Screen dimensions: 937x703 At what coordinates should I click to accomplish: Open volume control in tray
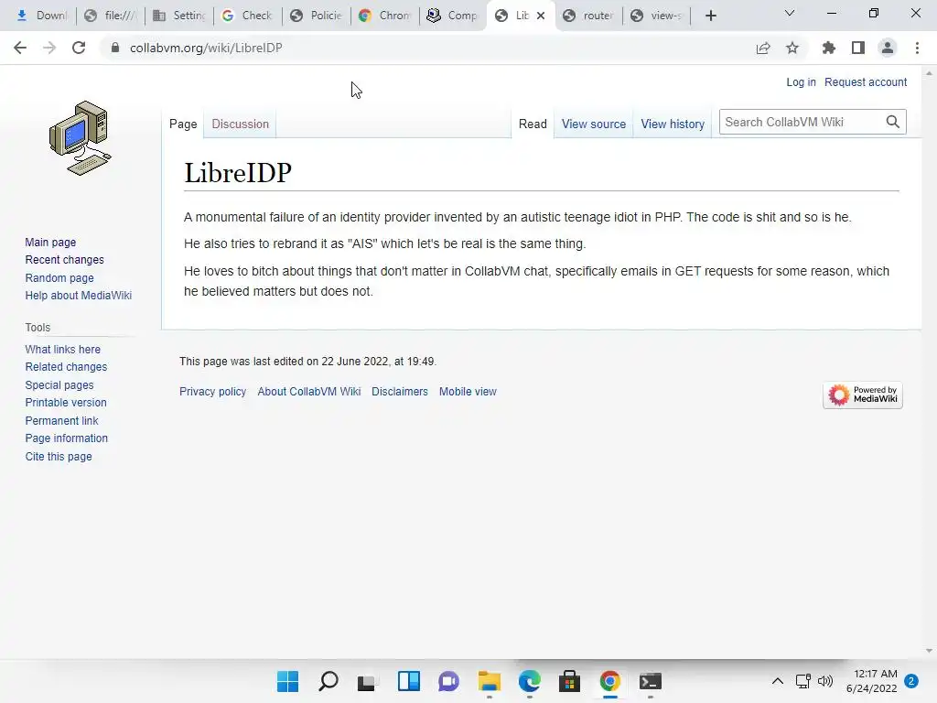pyautogui.click(x=825, y=681)
